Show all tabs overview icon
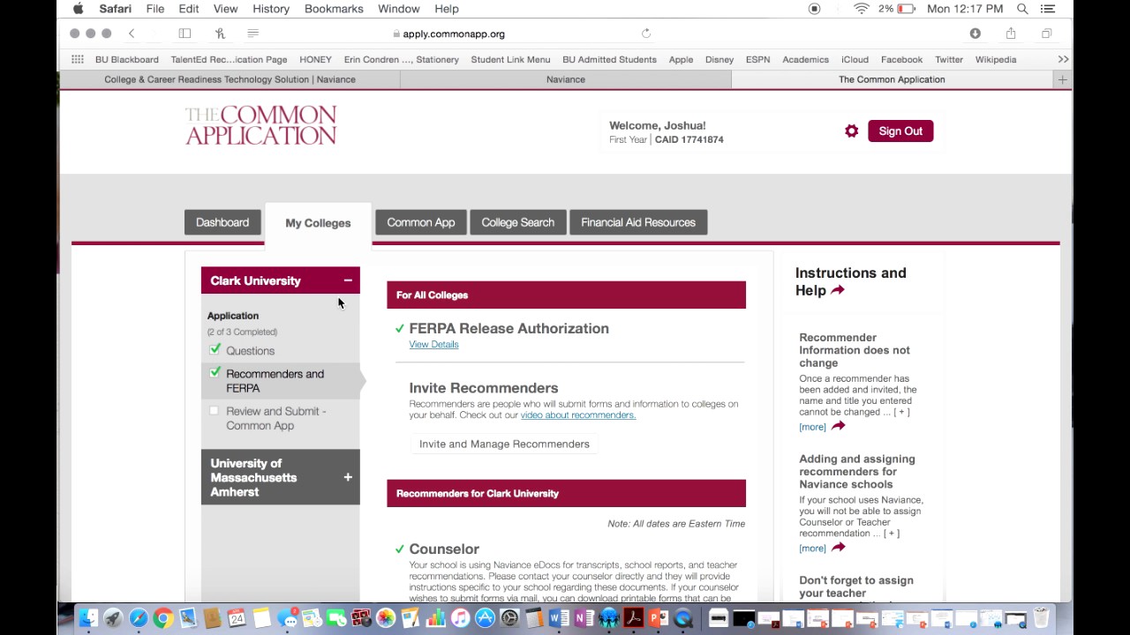The height and width of the screenshot is (635, 1130). (x=1046, y=34)
